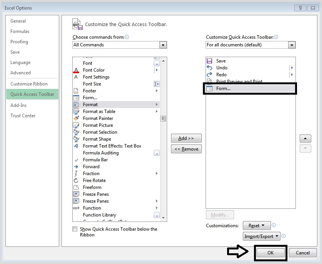Click the Add button
This screenshot has height=264, width=322.
(x=186, y=138)
